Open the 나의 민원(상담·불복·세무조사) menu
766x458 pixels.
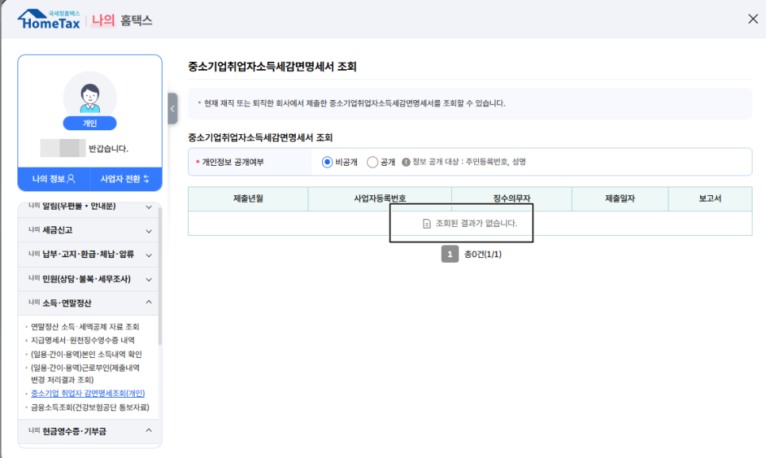pyautogui.click(x=89, y=279)
